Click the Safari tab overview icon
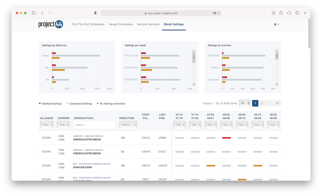 pos(297,13)
